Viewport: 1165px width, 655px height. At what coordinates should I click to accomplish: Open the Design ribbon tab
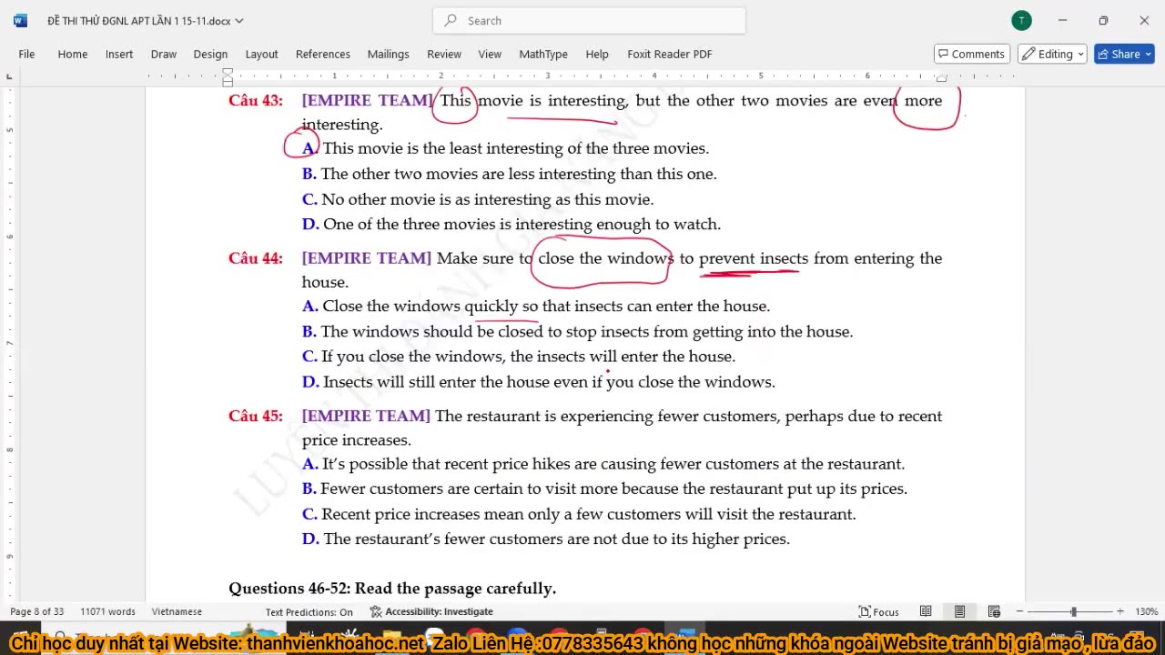210,54
